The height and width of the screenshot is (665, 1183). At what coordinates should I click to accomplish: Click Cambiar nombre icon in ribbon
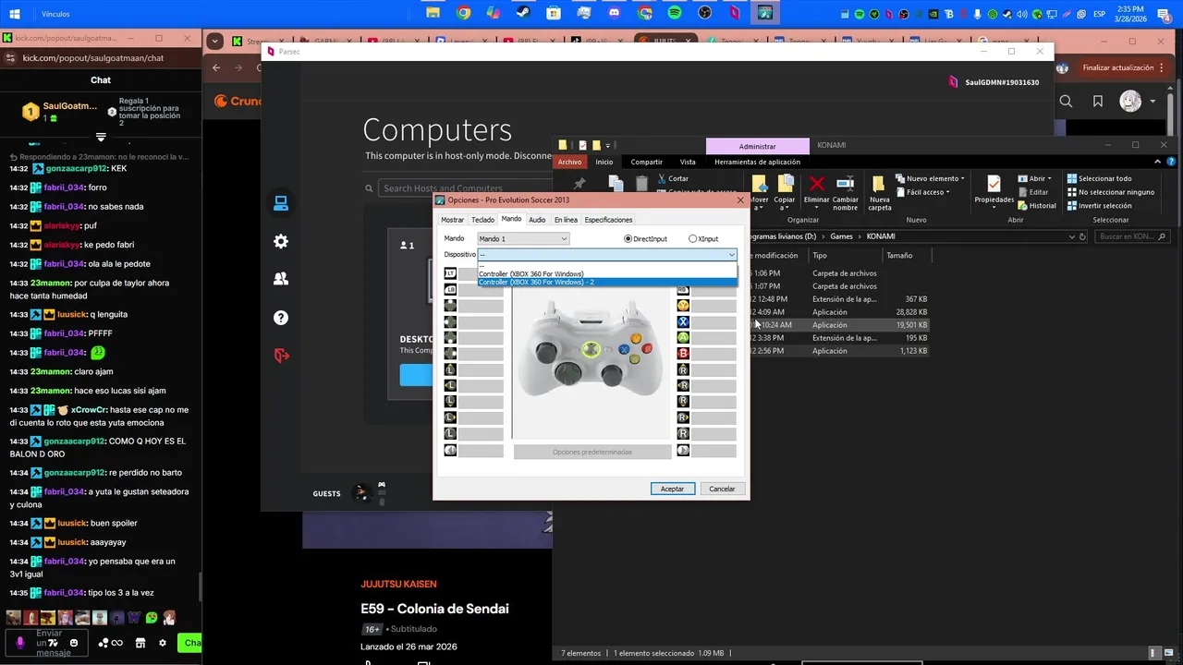click(845, 184)
